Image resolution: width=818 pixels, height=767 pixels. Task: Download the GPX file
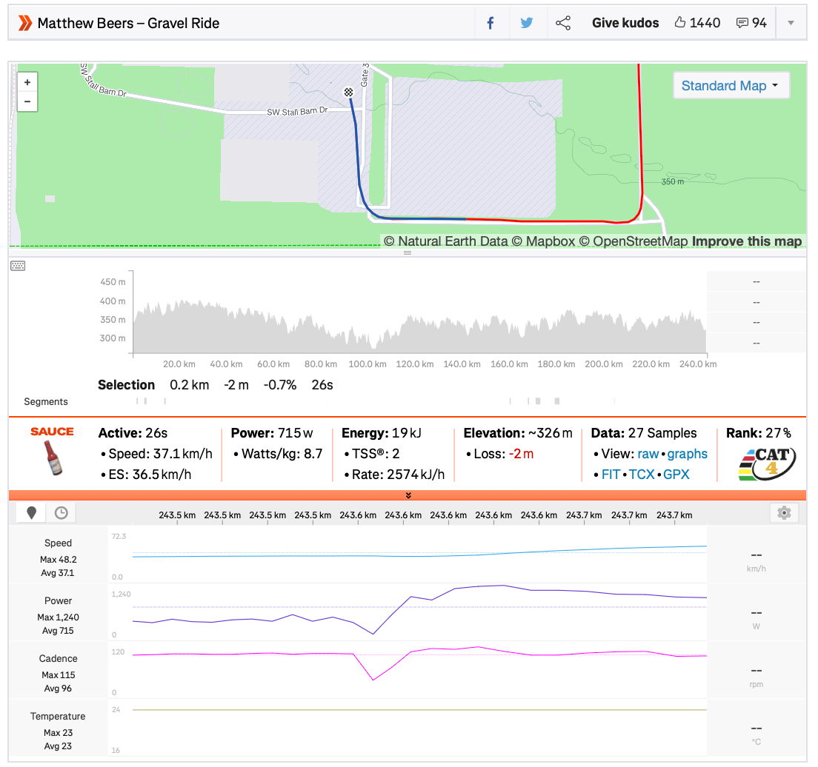point(676,475)
